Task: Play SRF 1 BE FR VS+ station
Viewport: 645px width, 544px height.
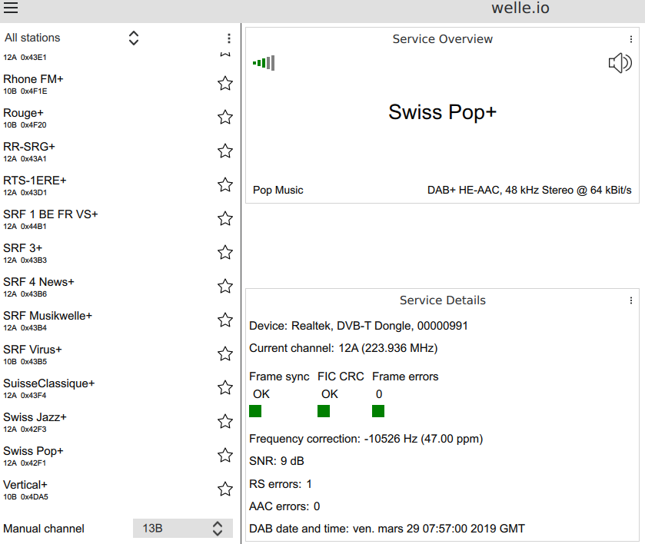Action: 51,219
